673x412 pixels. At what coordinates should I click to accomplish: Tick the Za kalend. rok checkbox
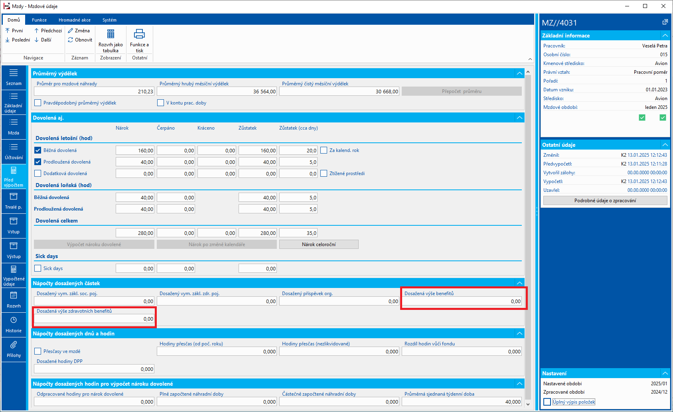(x=324, y=150)
